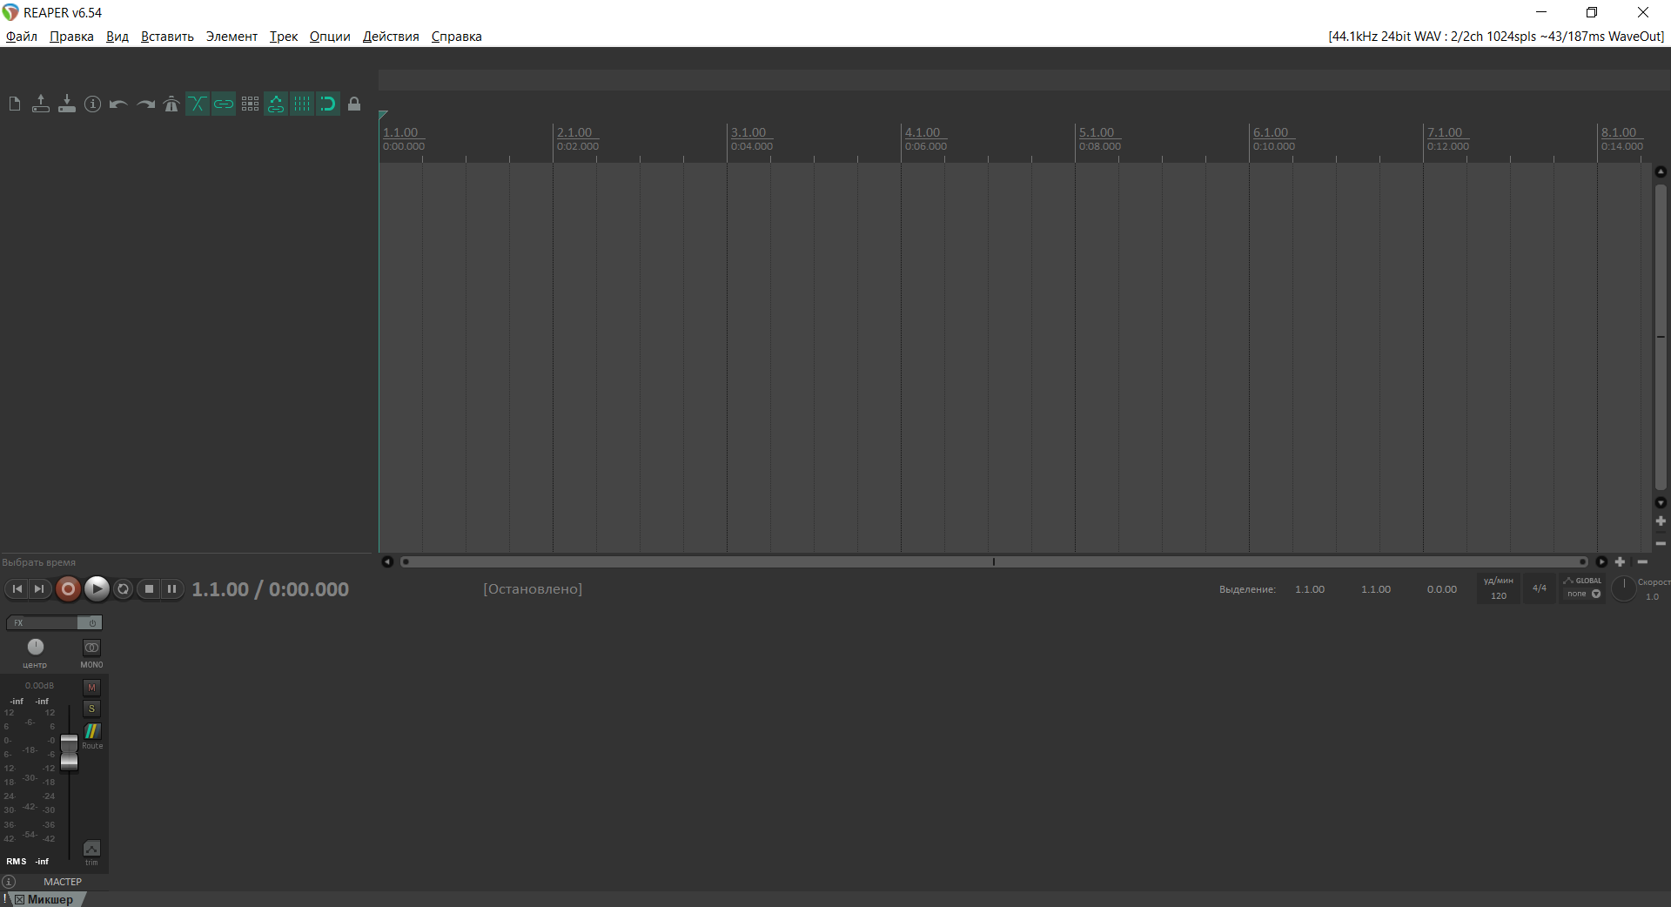Open GLOBAL automation override dropdown none
The height and width of the screenshot is (907, 1671).
1583,594
